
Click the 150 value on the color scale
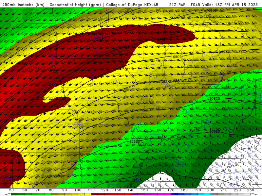pyautogui.click(x=144, y=190)
